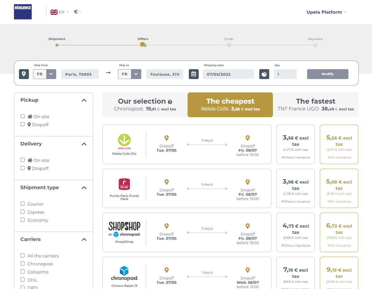
Task: Click the package box icon beside Qty
Action: [x=264, y=74]
